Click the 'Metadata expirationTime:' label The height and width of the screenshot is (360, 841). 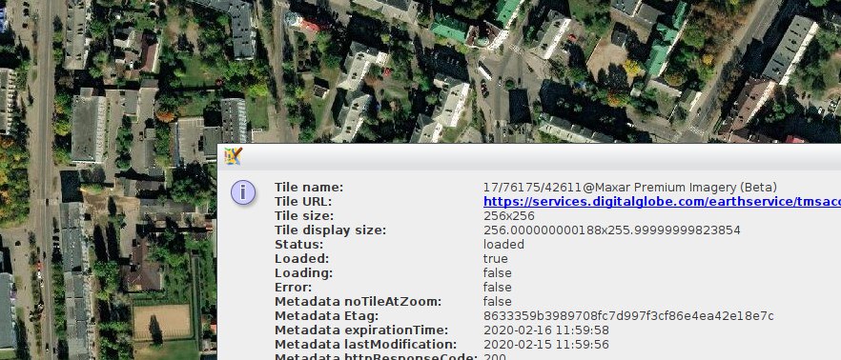(x=361, y=330)
